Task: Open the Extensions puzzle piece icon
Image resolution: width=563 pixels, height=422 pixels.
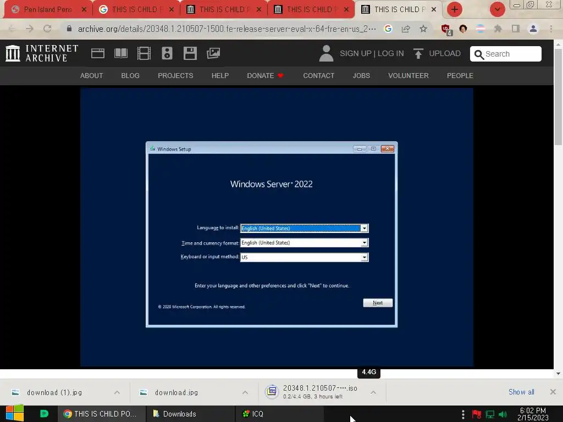Action: click(498, 29)
